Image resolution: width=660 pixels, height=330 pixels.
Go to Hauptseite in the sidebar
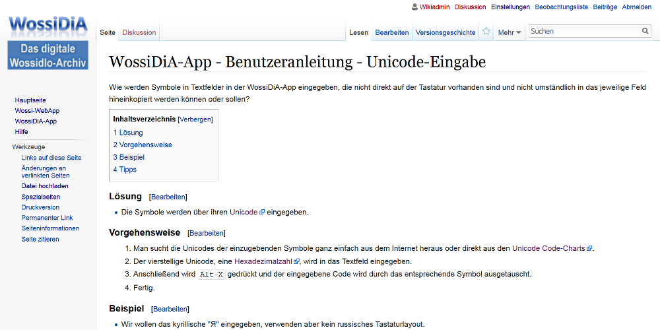pyautogui.click(x=30, y=100)
